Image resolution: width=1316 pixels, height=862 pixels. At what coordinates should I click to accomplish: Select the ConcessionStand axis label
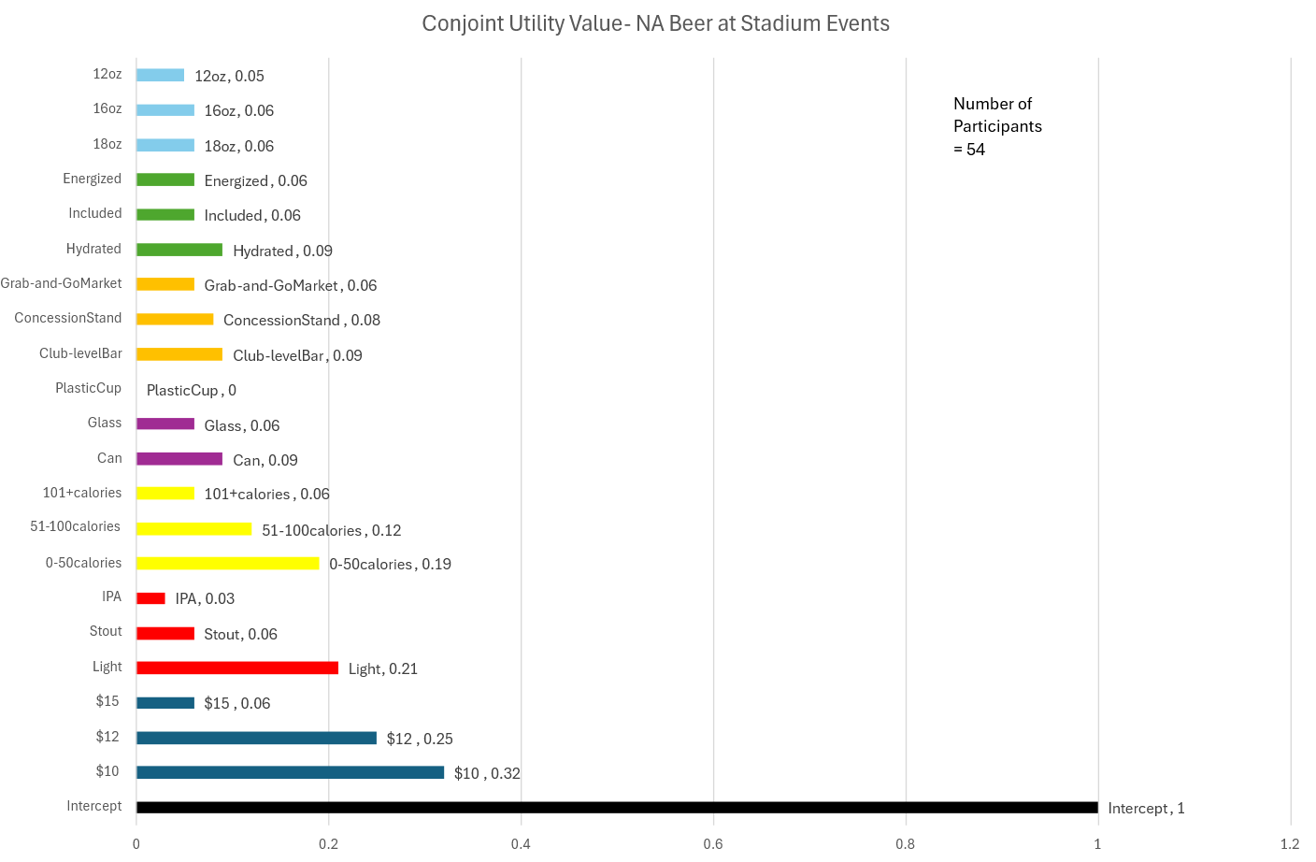(68, 318)
